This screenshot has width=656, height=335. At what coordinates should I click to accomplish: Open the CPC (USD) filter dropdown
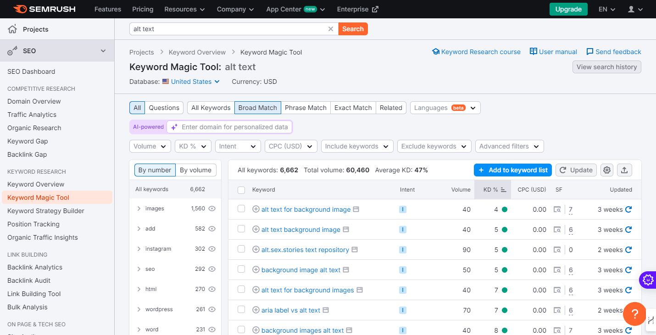point(291,146)
